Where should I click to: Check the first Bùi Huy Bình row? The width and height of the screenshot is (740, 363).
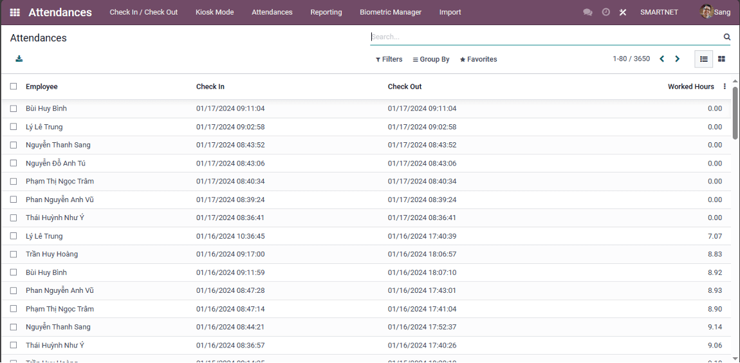click(x=14, y=109)
